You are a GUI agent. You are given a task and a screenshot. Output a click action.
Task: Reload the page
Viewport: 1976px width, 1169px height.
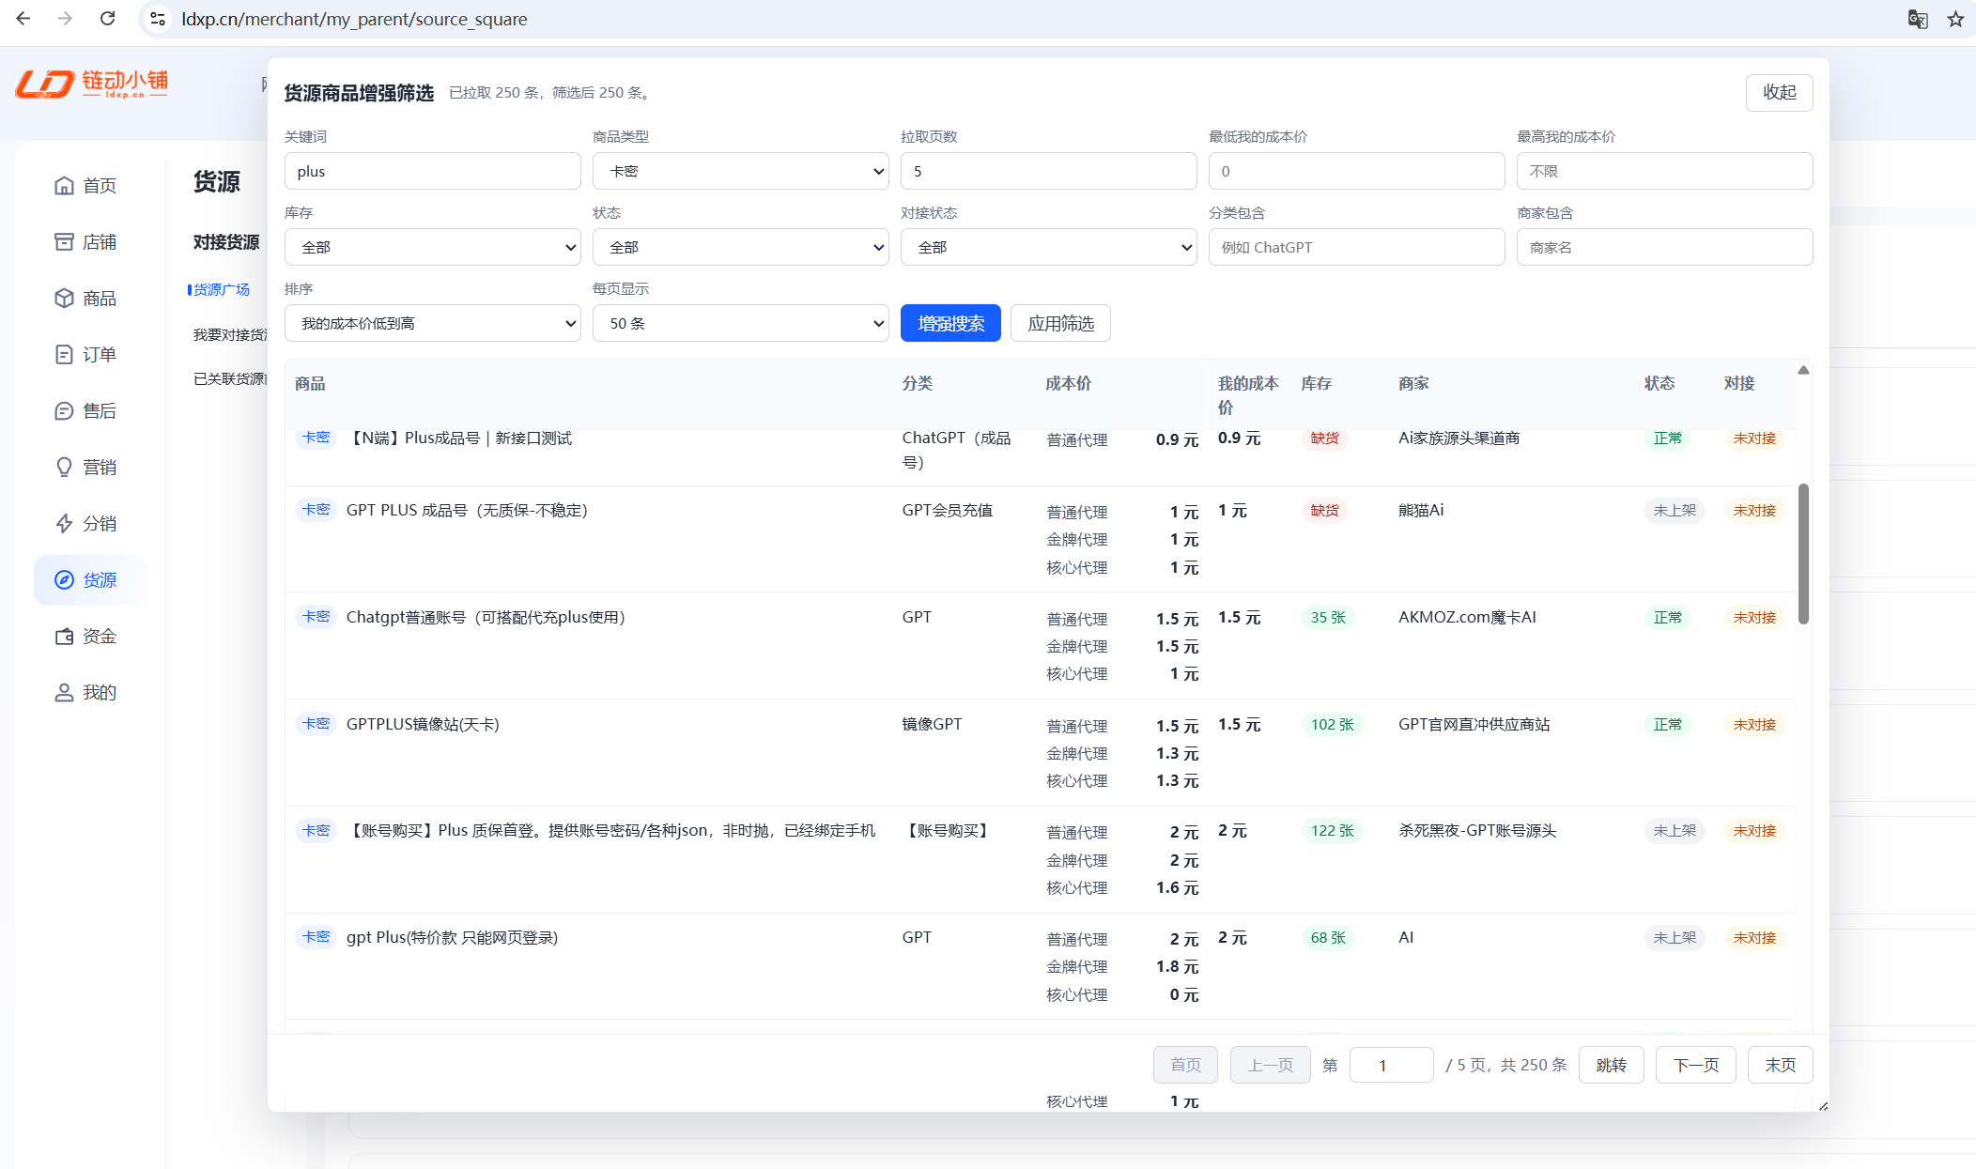107,19
